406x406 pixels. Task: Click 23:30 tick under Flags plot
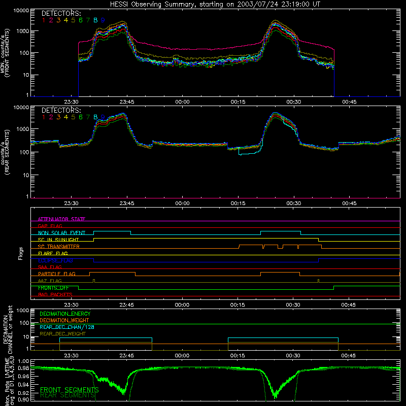click(x=71, y=305)
